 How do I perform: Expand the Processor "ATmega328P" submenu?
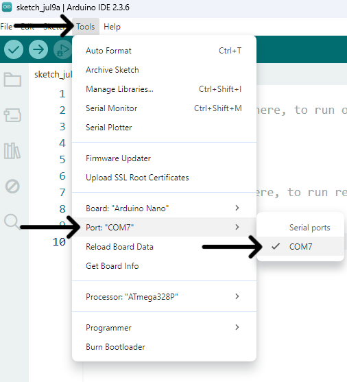pyautogui.click(x=164, y=297)
